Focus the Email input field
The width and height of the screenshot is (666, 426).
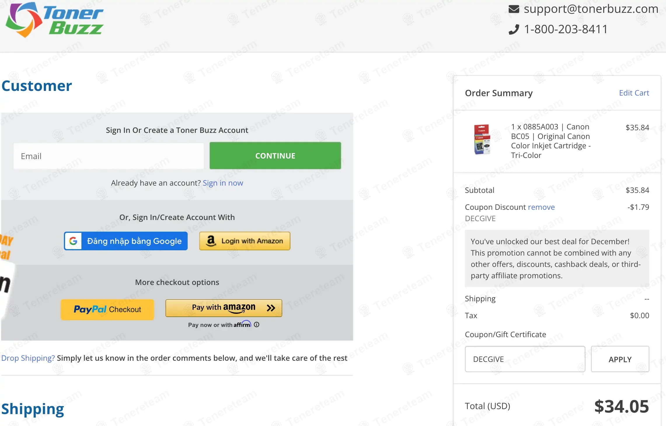click(109, 156)
